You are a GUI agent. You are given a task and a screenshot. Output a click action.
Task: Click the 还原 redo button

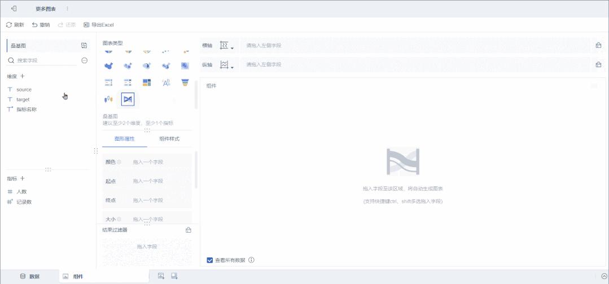67,25
